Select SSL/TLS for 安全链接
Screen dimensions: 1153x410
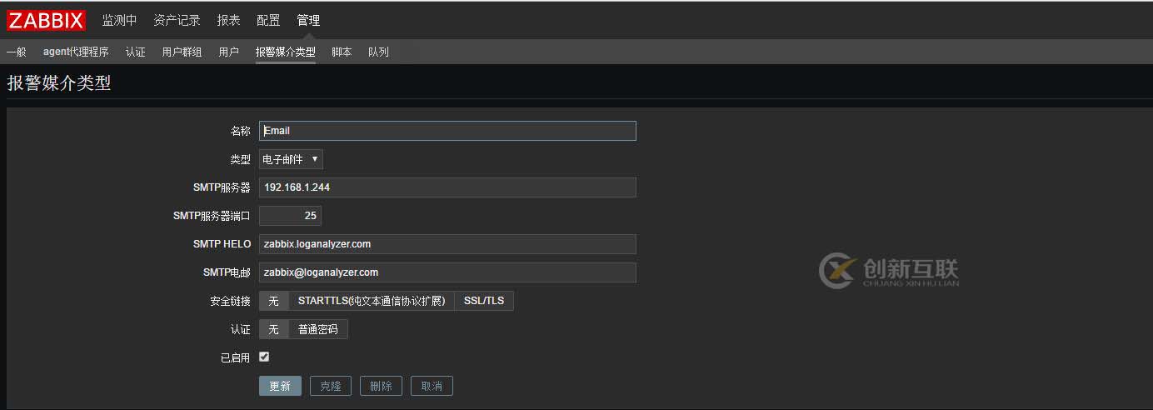[484, 301]
